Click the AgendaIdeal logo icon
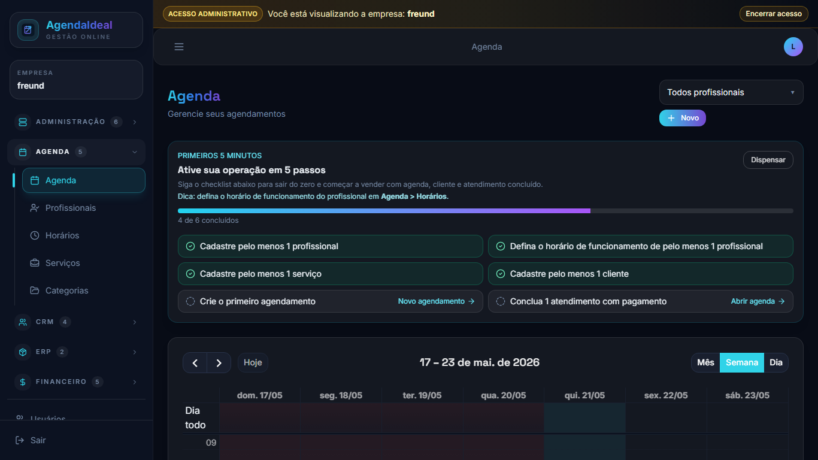The image size is (818, 460). pos(28,30)
